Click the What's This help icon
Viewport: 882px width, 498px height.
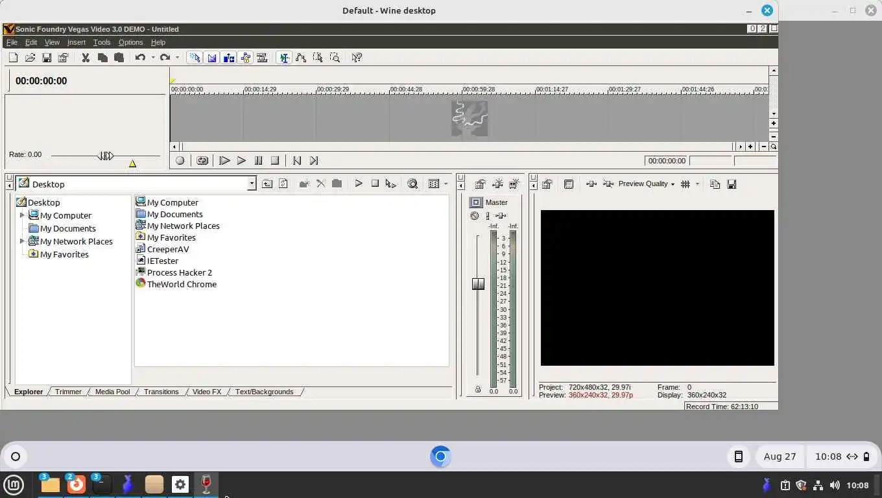click(356, 58)
